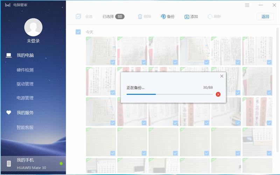This screenshot has height=175, width=280.
Task: Click the vertical scrollbar of the photo list
Action: (x=277, y=90)
